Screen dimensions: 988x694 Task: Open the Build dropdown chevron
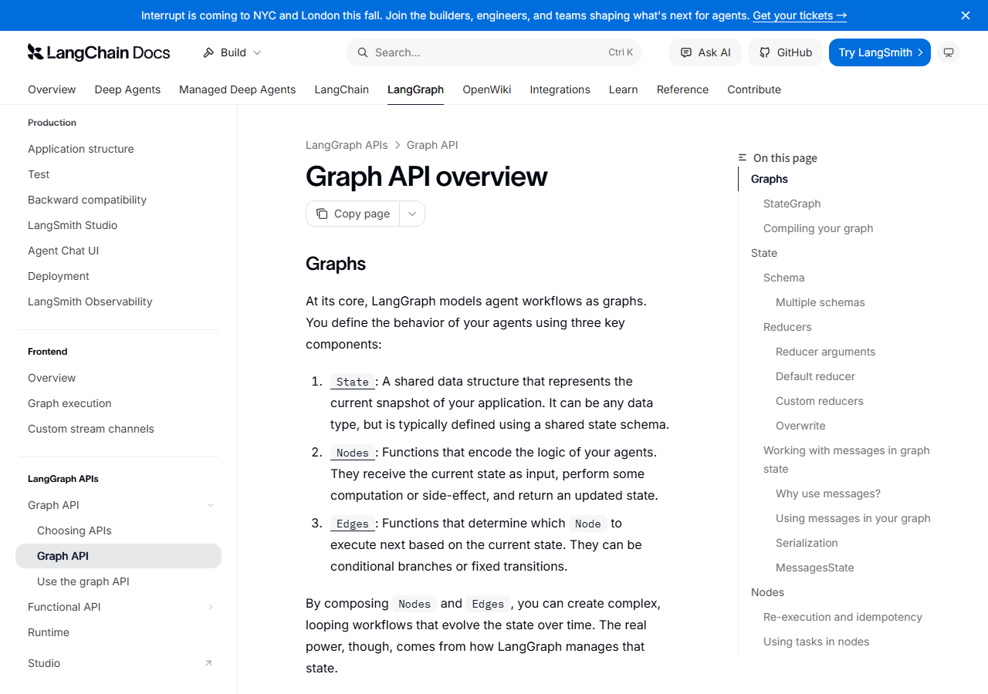pos(257,52)
